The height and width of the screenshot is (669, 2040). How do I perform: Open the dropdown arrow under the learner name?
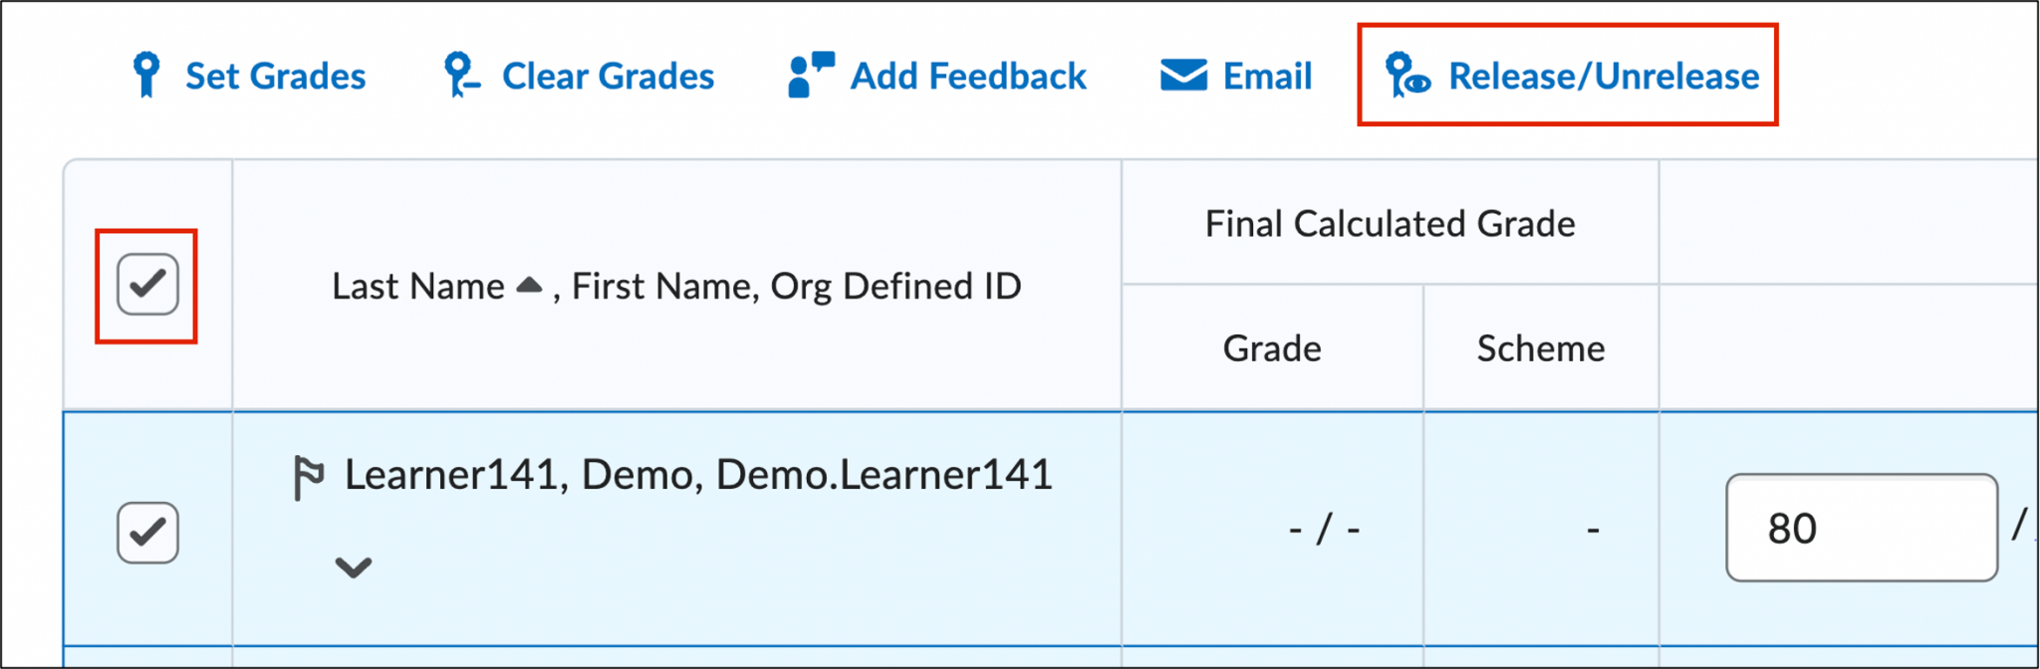[x=351, y=568]
